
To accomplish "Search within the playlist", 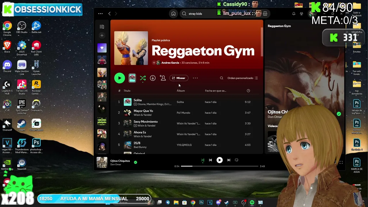I will click(221, 78).
